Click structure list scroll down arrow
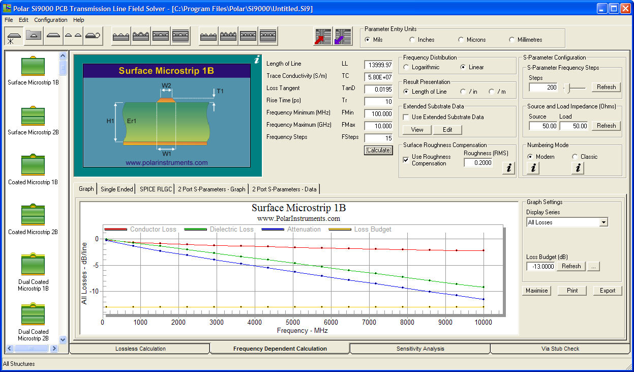The width and height of the screenshot is (634, 372). tap(63, 339)
